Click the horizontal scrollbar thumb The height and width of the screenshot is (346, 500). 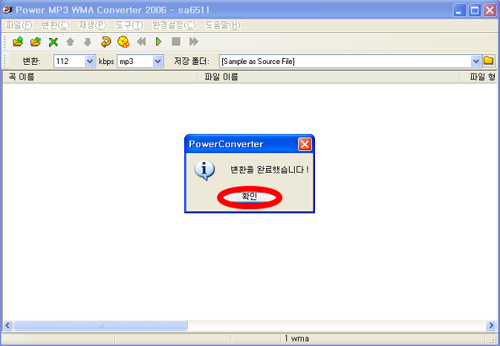pos(100,326)
